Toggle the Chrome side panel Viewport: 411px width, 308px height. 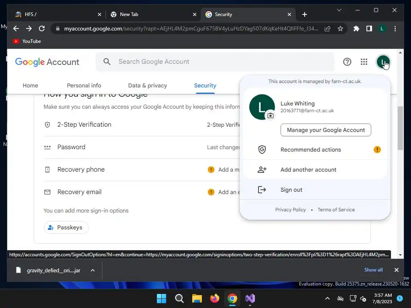pos(369,28)
